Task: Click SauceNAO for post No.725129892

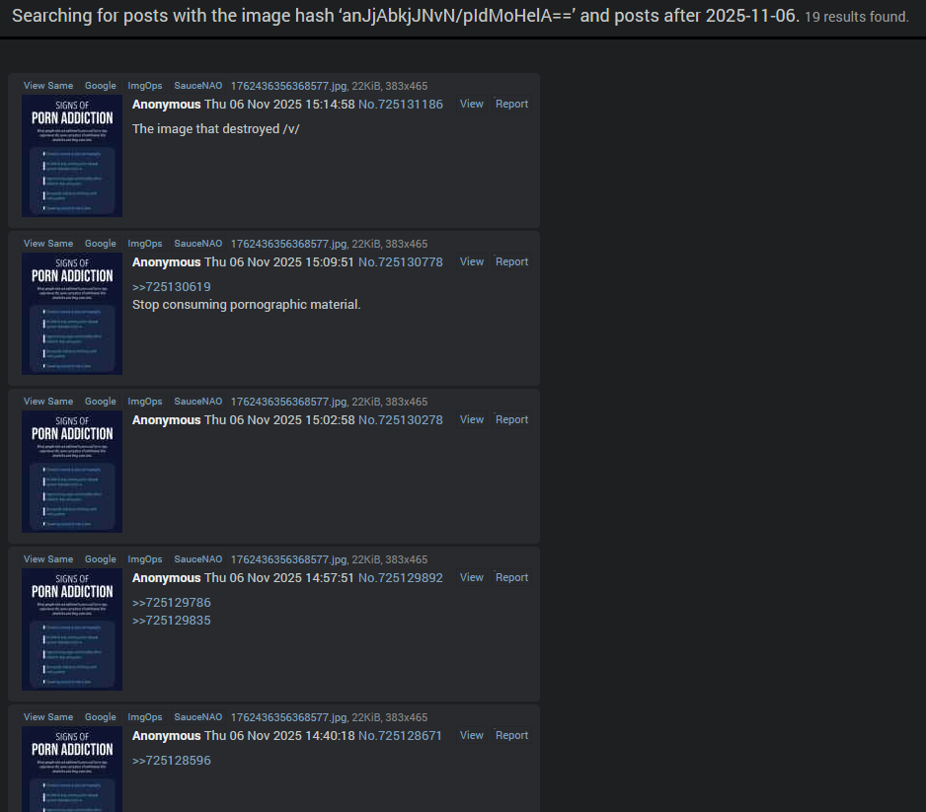Action: (197, 559)
